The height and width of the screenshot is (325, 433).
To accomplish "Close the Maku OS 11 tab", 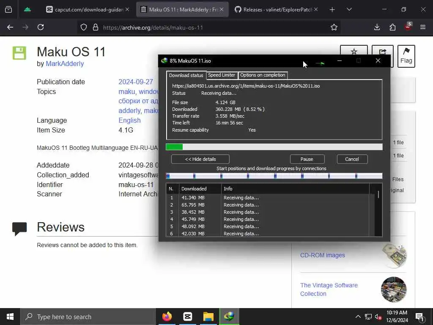I will 222,9.
